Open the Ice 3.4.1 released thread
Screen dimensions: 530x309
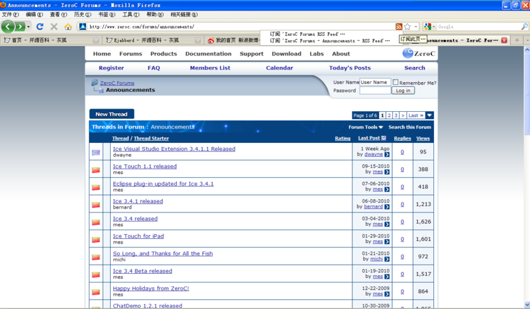tap(137, 201)
